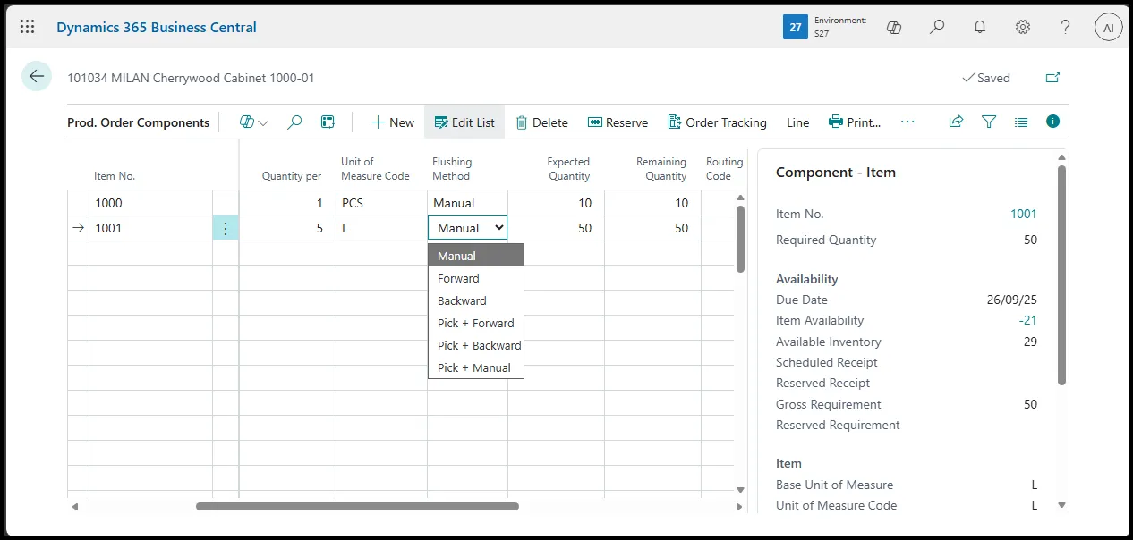
Task: Open the settings gear
Action: pyautogui.click(x=1023, y=27)
